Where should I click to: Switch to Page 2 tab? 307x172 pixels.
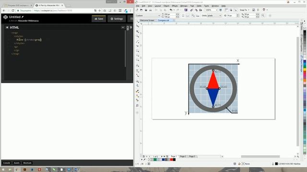(x=183, y=156)
